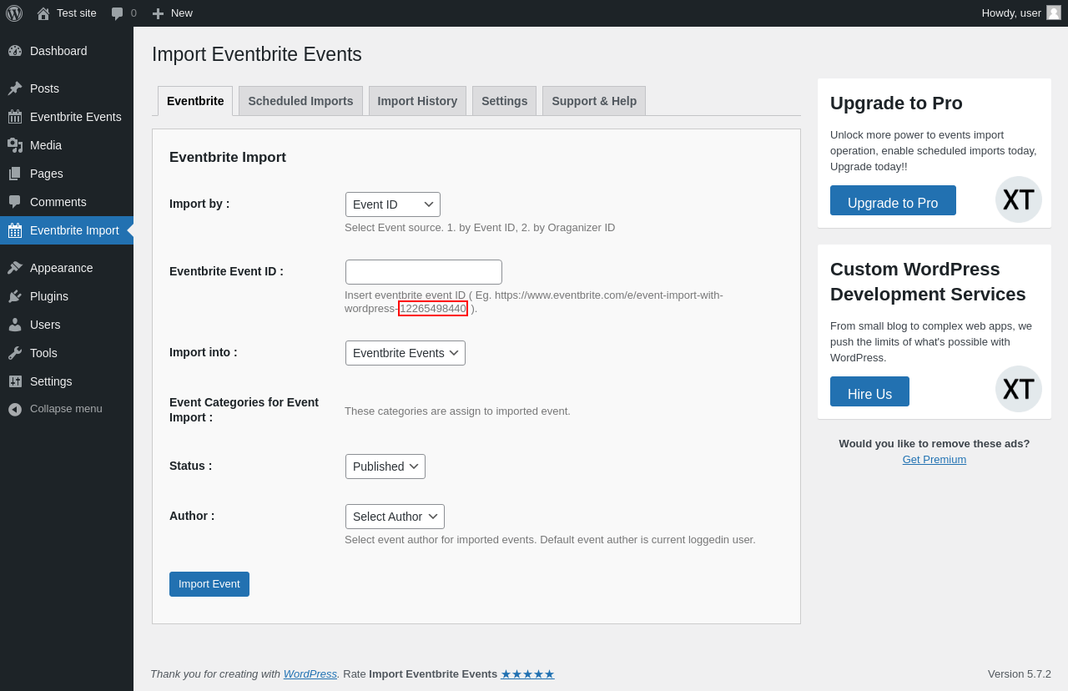Viewport: 1068px width, 691px height.
Task: Click the XT logo in Upgrade box
Action: pyautogui.click(x=1019, y=199)
